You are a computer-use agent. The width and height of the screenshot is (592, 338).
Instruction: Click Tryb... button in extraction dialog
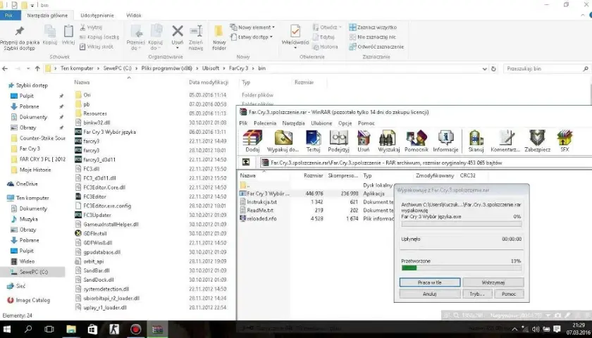pos(476,294)
